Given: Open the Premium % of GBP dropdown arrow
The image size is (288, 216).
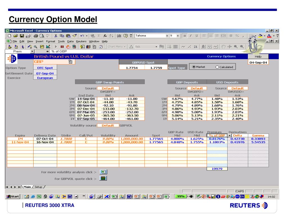Looking at the screenshot, I should [x=229, y=136].
